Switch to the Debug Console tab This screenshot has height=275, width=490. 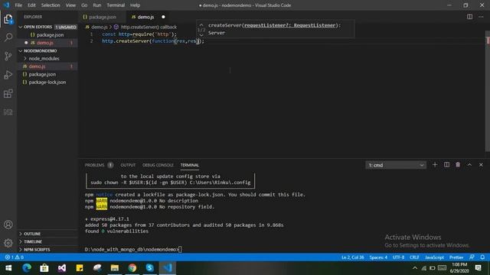(158, 165)
